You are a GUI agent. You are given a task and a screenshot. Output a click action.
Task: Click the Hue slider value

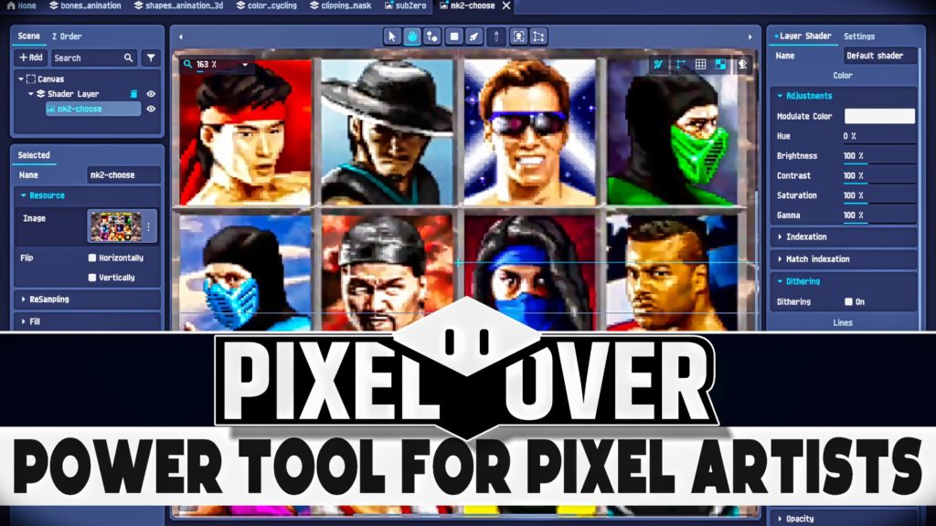coord(878,137)
